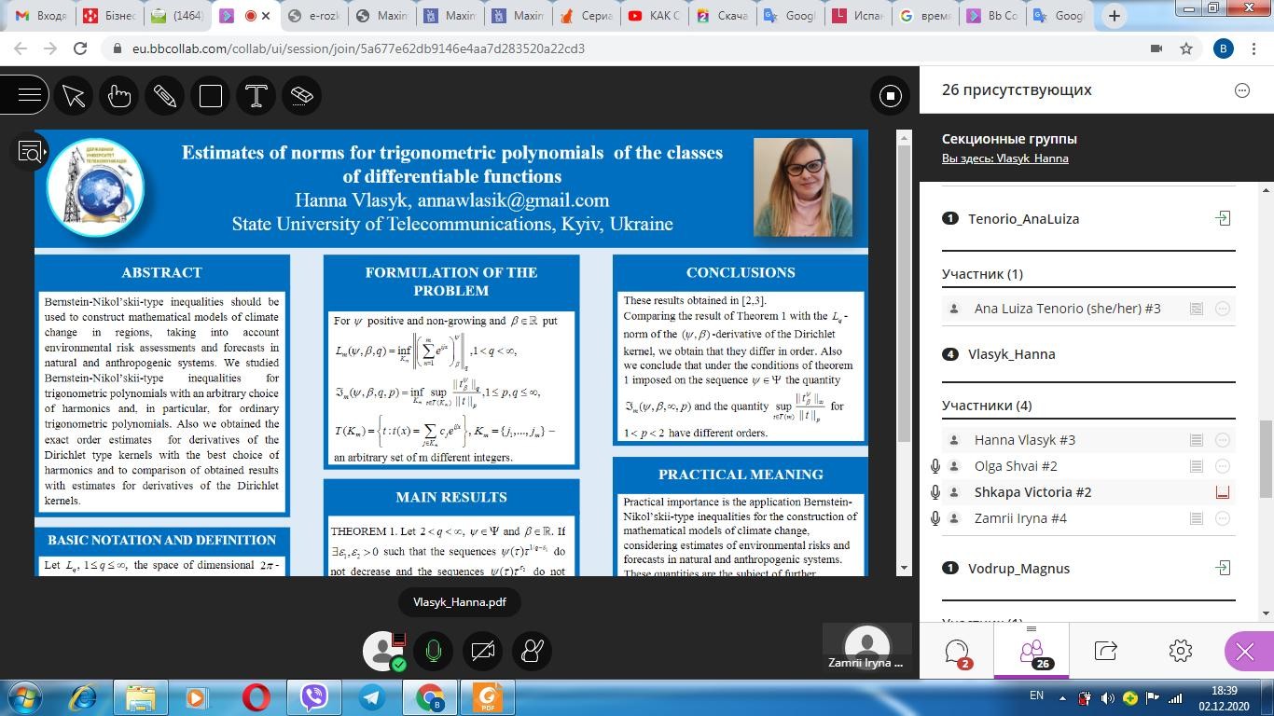
Task: Join the Vodrup_Magnus breakout group
Action: pos(1223,568)
